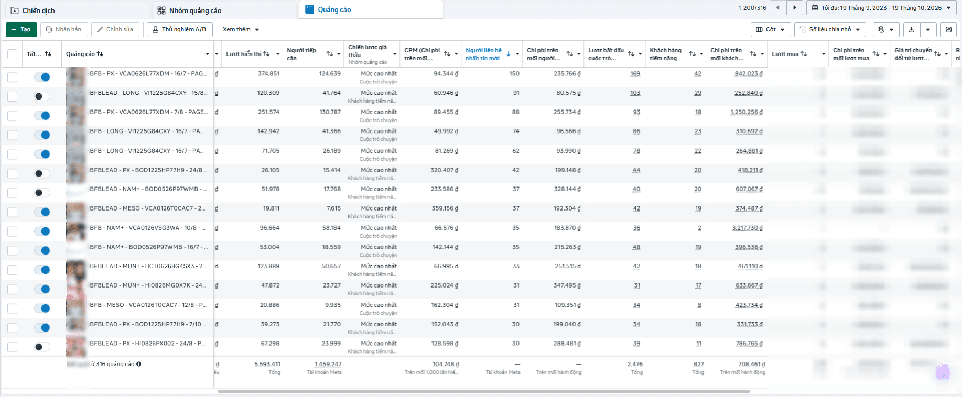Switch to the Nhóm quảng cáo tab

224,10
